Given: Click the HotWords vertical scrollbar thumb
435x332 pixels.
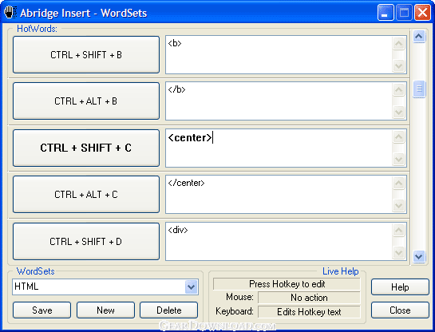Looking at the screenshot, I should (419, 89).
